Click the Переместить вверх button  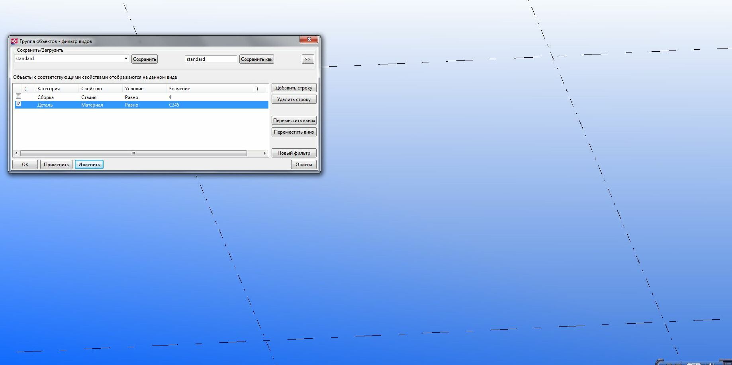(x=294, y=120)
